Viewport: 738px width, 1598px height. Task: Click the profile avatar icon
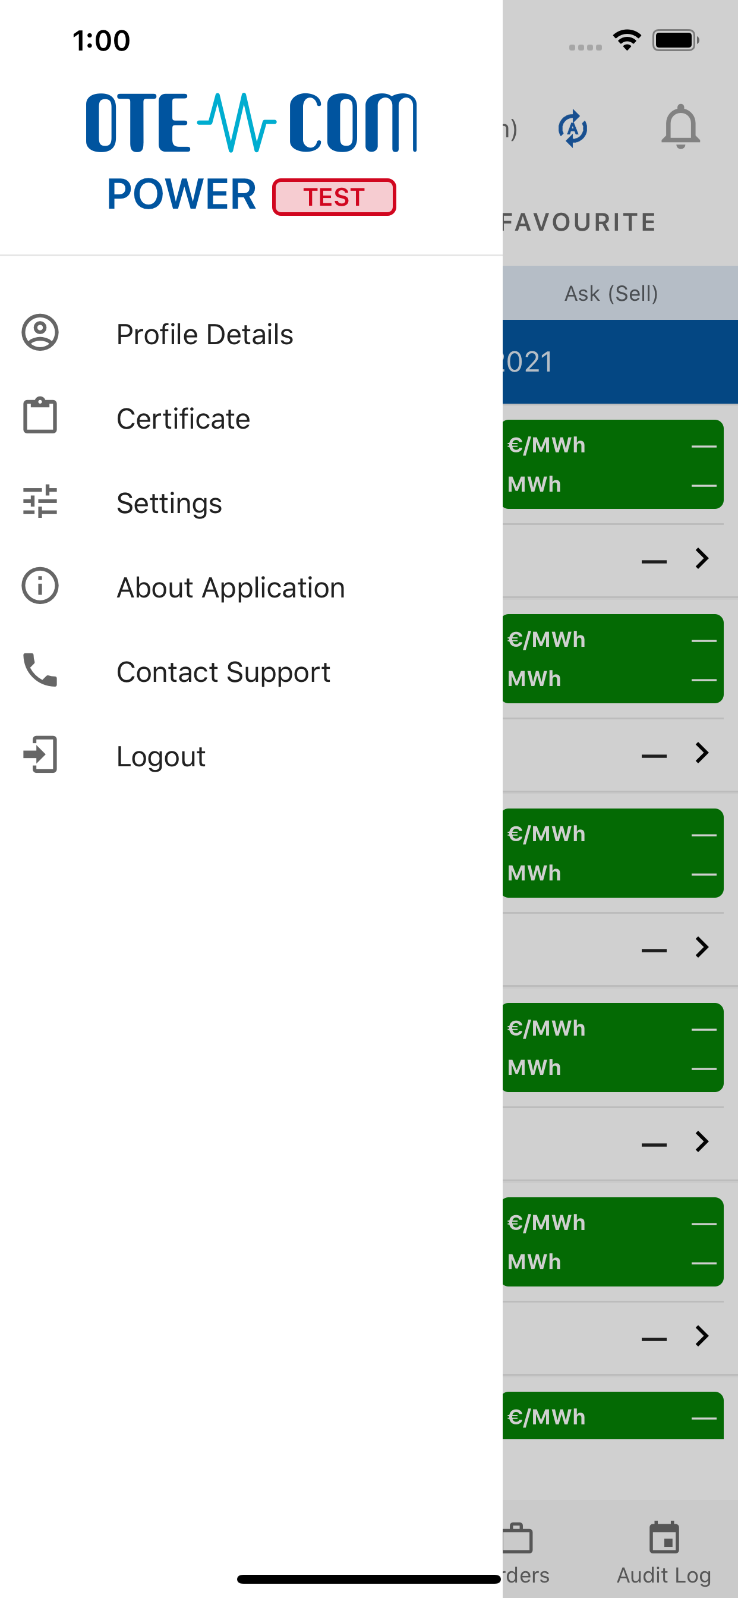[x=40, y=332]
